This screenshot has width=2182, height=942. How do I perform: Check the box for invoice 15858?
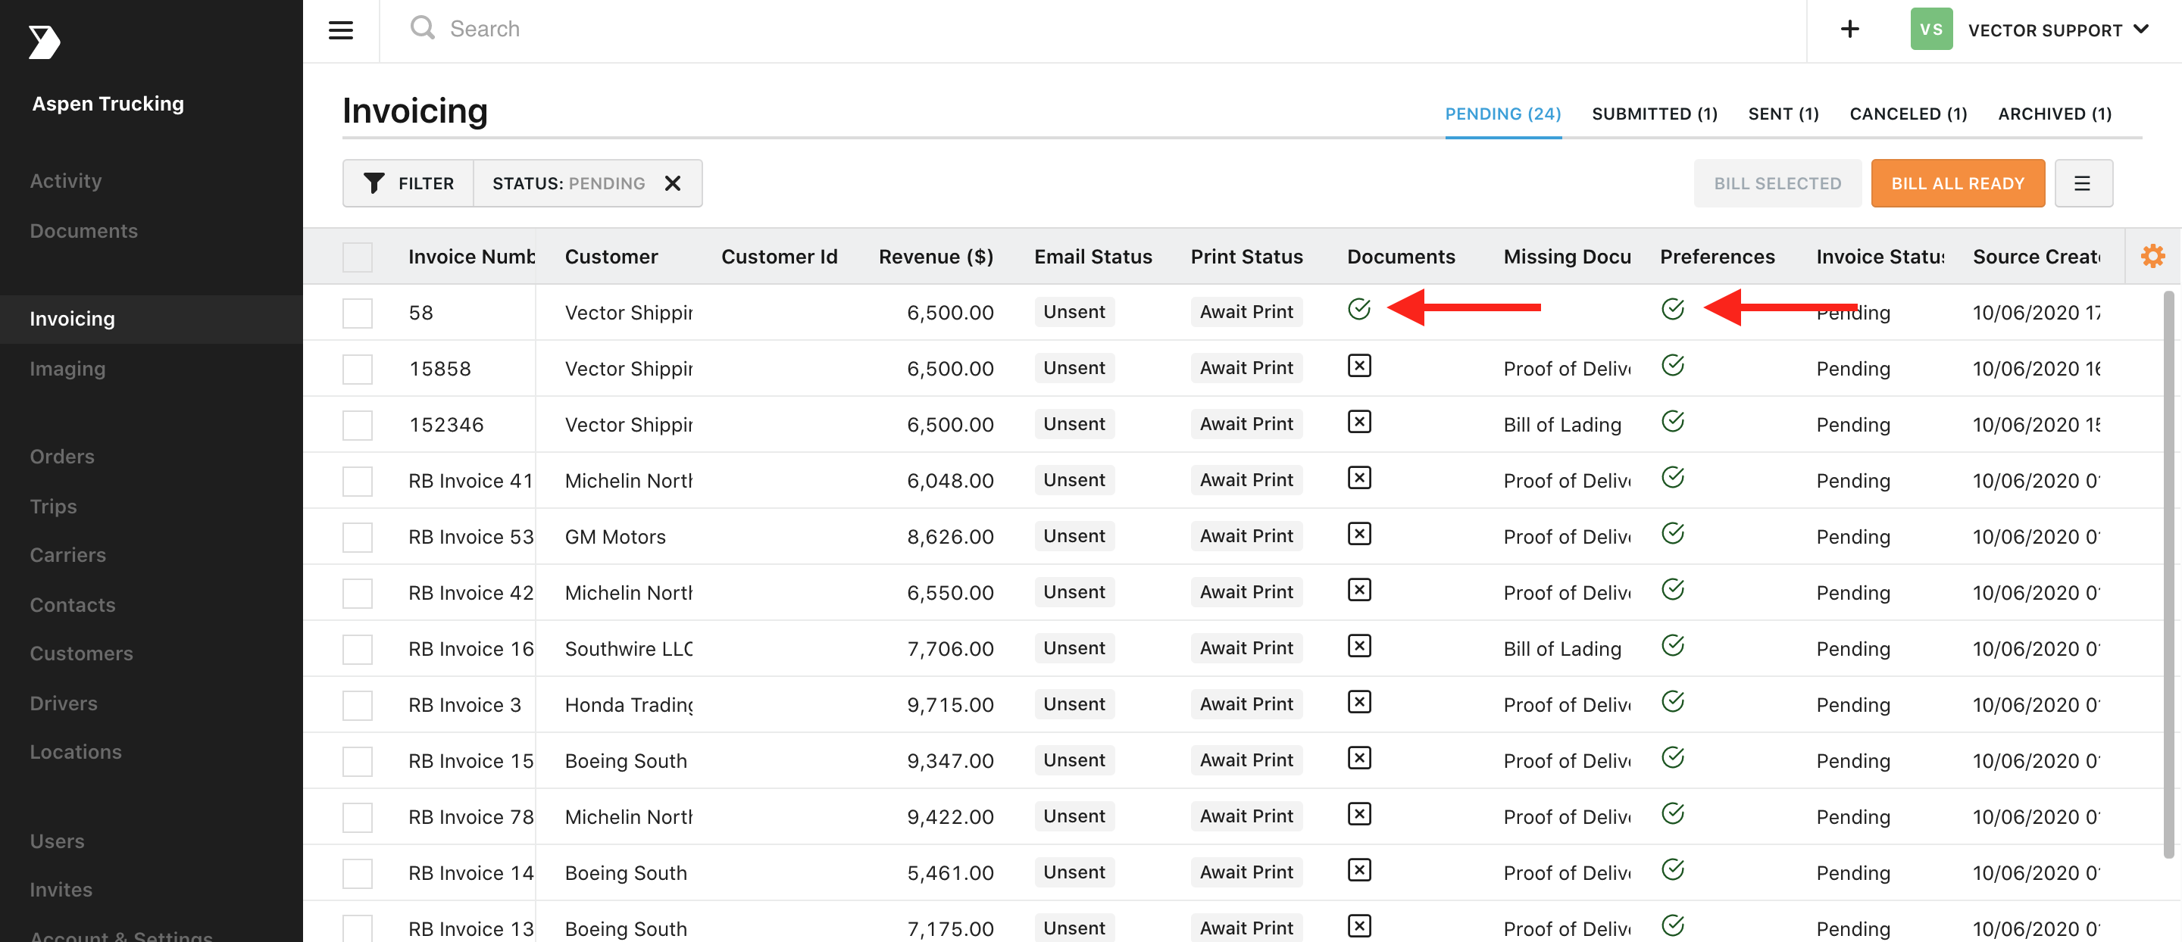pos(358,368)
